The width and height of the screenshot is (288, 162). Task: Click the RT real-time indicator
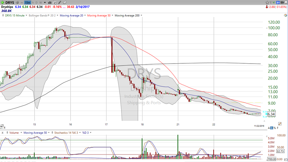(274, 3)
